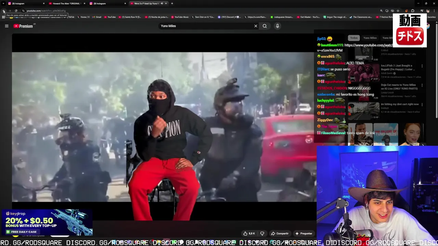Open the TikTok bookmark

coord(70,17)
